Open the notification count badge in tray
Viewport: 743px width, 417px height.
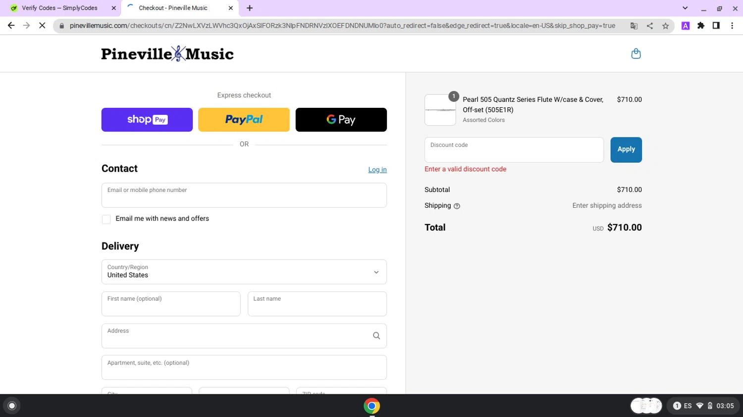coord(677,406)
